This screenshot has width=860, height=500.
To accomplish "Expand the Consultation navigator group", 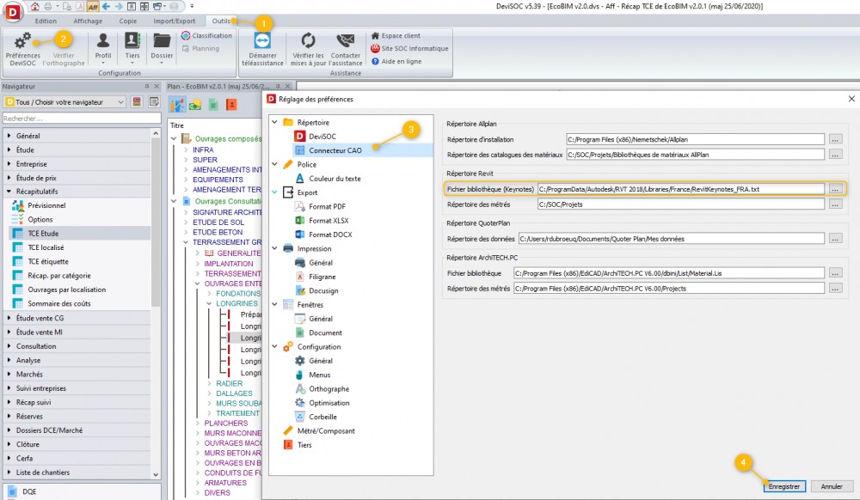I will pyautogui.click(x=9, y=346).
